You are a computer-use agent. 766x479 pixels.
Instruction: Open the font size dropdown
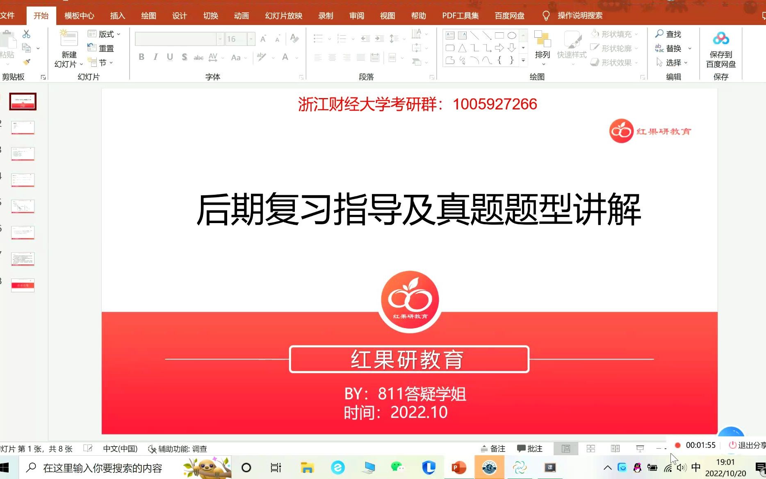click(x=251, y=39)
